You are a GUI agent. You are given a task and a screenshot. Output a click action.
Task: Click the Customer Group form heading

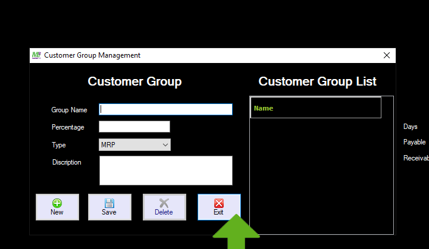(x=134, y=81)
